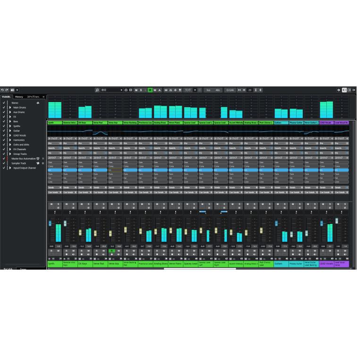Select Master Bus Automation in visibility list
Screen dimensions: 357x357
click(24, 159)
